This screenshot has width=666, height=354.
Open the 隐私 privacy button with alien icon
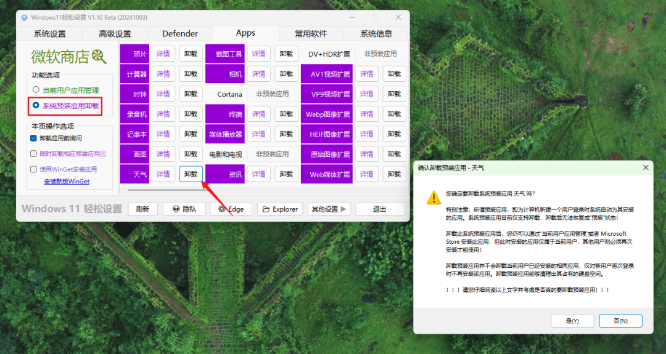(184, 209)
